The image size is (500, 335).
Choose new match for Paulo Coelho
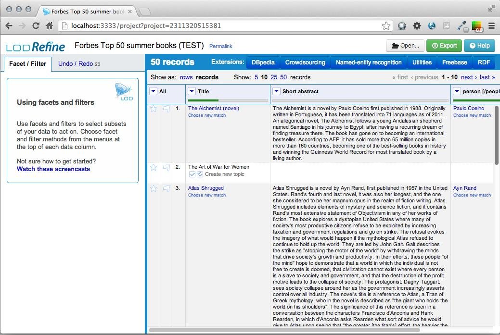coord(472,115)
